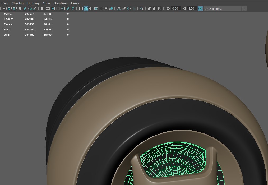Enable Screen Space Ambient Occlusion icon
This screenshot has height=185, width=268.
(119, 8)
